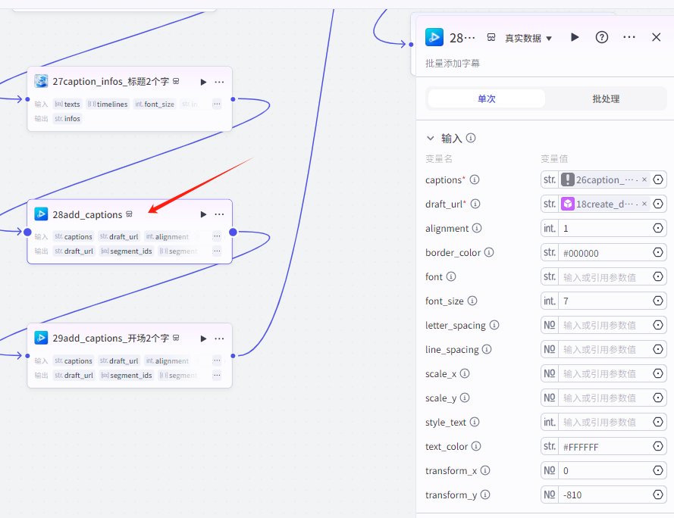Click the font_size input field
The width and height of the screenshot is (674, 518).
[x=603, y=301]
